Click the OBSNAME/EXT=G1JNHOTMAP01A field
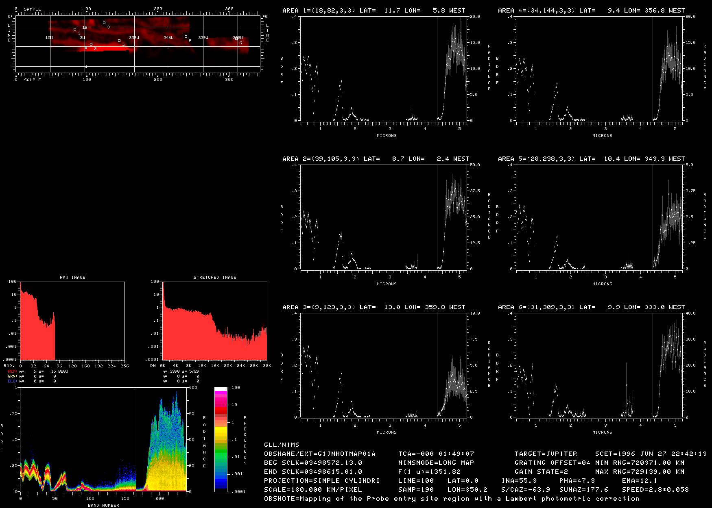The width and height of the screenshot is (712, 508). (320, 454)
